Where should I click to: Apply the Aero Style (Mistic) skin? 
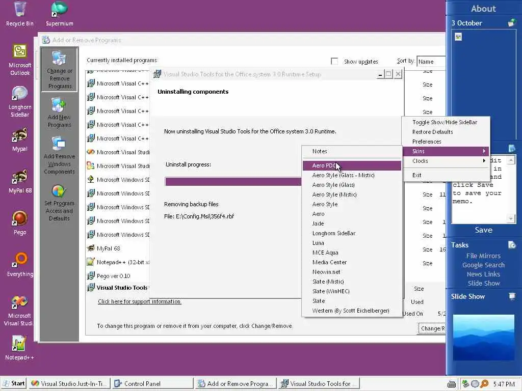coord(352,194)
